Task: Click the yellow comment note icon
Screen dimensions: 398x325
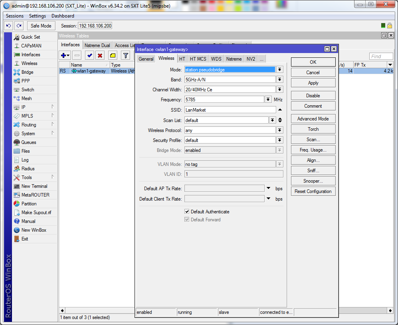Action: [113, 55]
